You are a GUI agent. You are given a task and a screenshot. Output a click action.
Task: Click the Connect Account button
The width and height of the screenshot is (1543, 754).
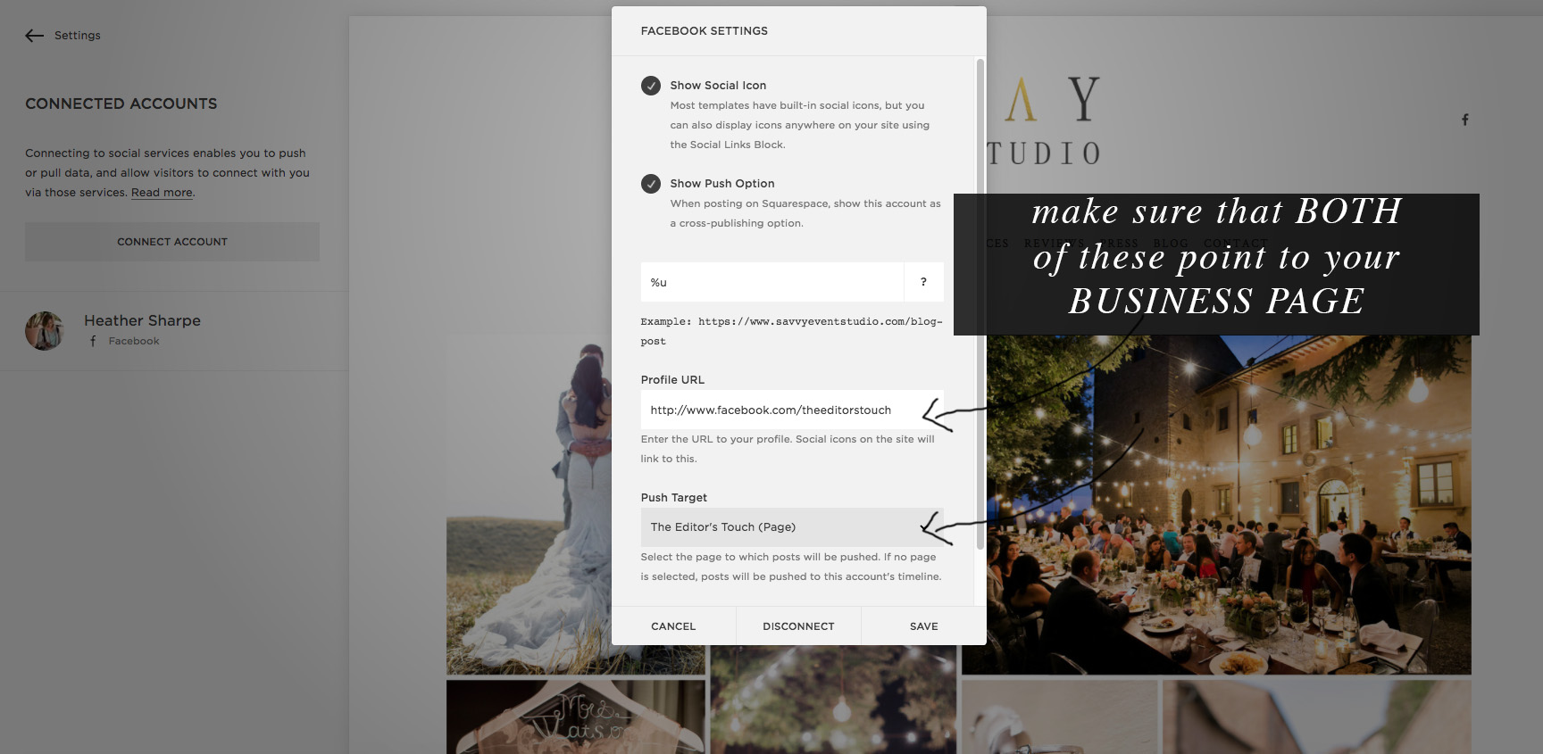[x=172, y=242]
